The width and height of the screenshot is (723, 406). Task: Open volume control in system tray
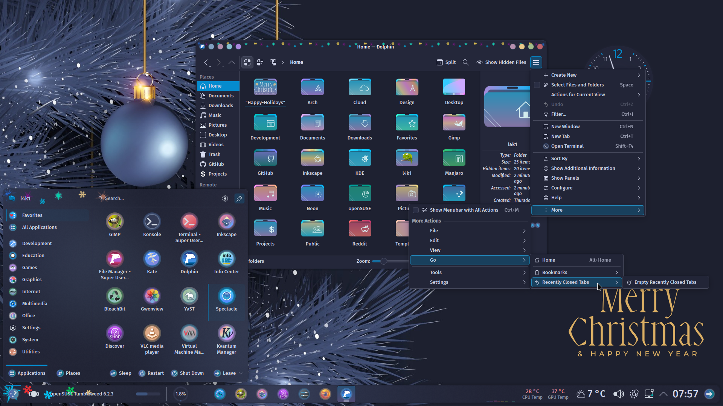pyautogui.click(x=618, y=394)
